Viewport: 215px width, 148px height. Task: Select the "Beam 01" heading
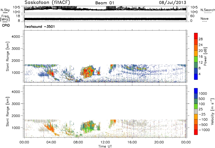pos(105,3)
